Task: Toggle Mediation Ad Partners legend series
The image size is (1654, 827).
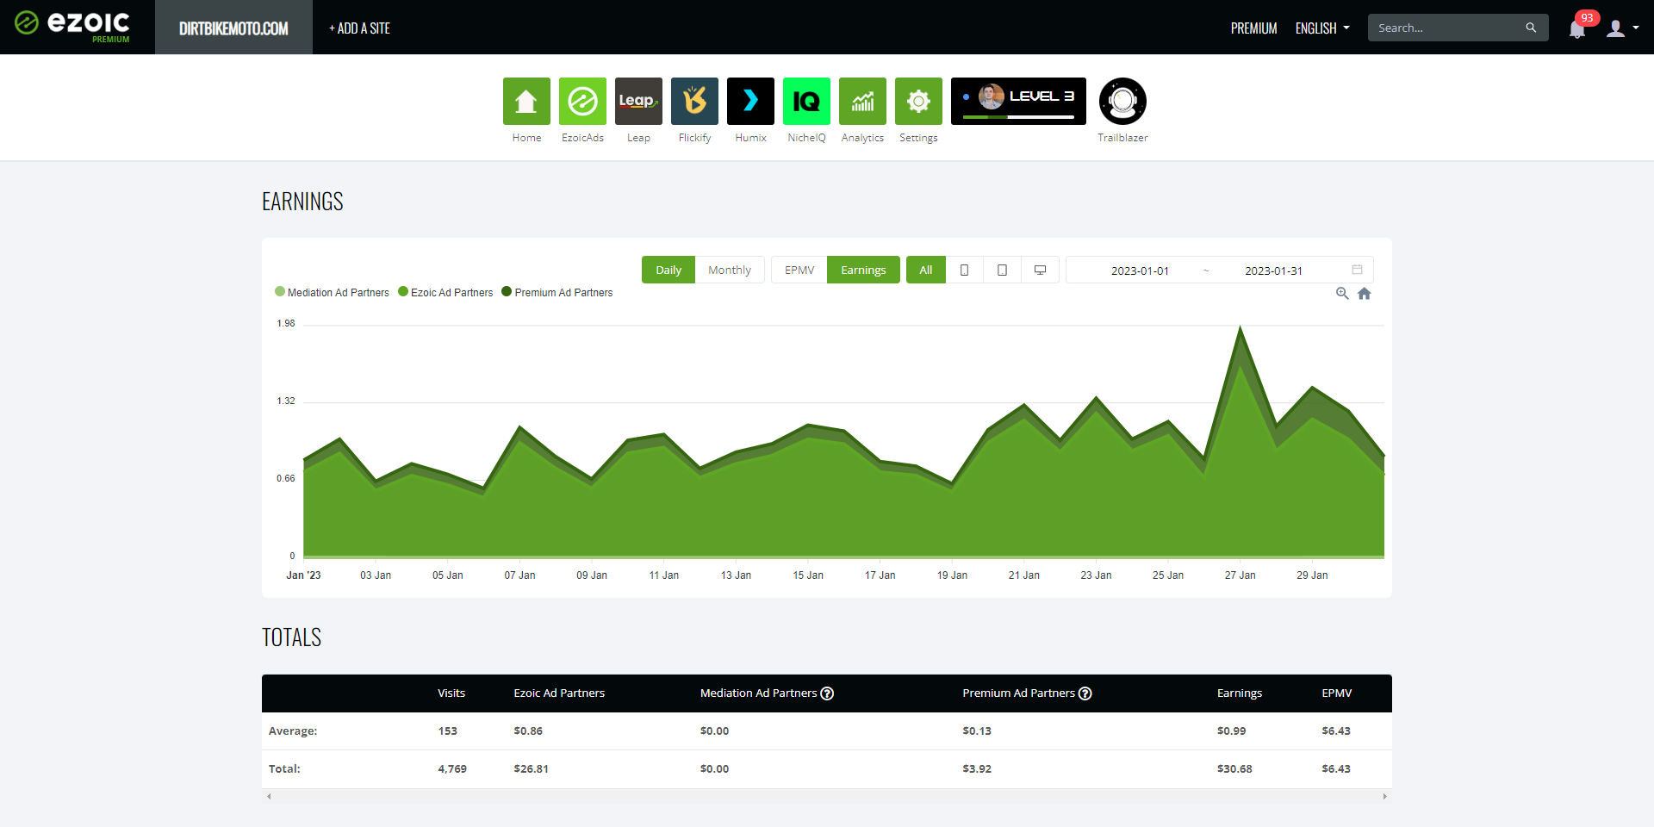Action: (332, 292)
